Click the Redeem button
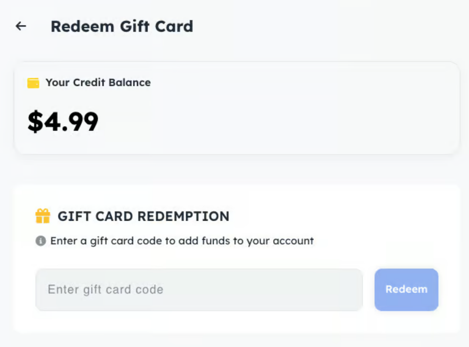The height and width of the screenshot is (347, 469). (x=406, y=290)
